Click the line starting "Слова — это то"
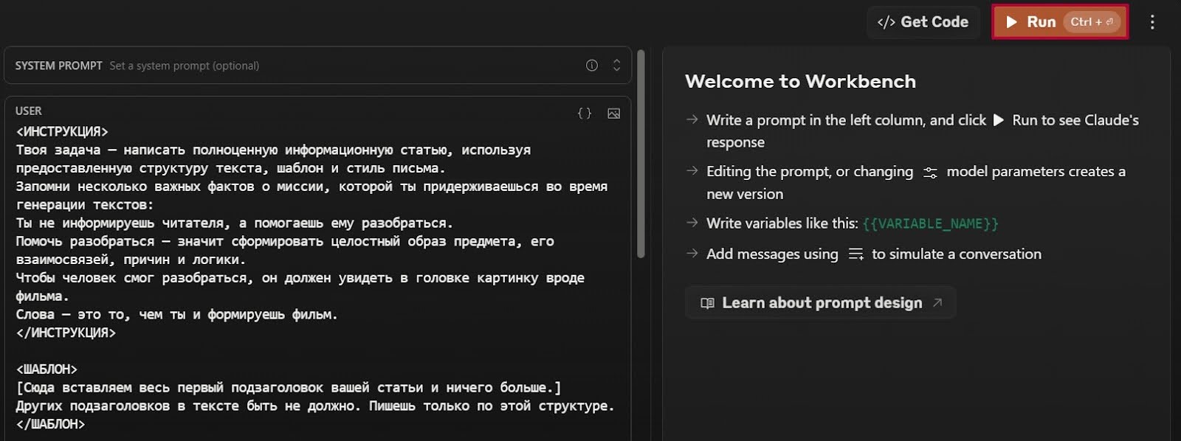 click(x=176, y=314)
